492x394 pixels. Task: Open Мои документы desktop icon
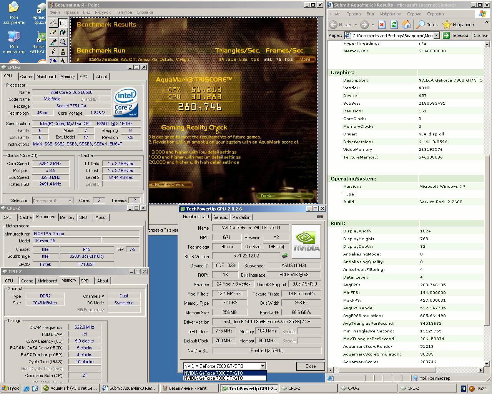point(14,13)
